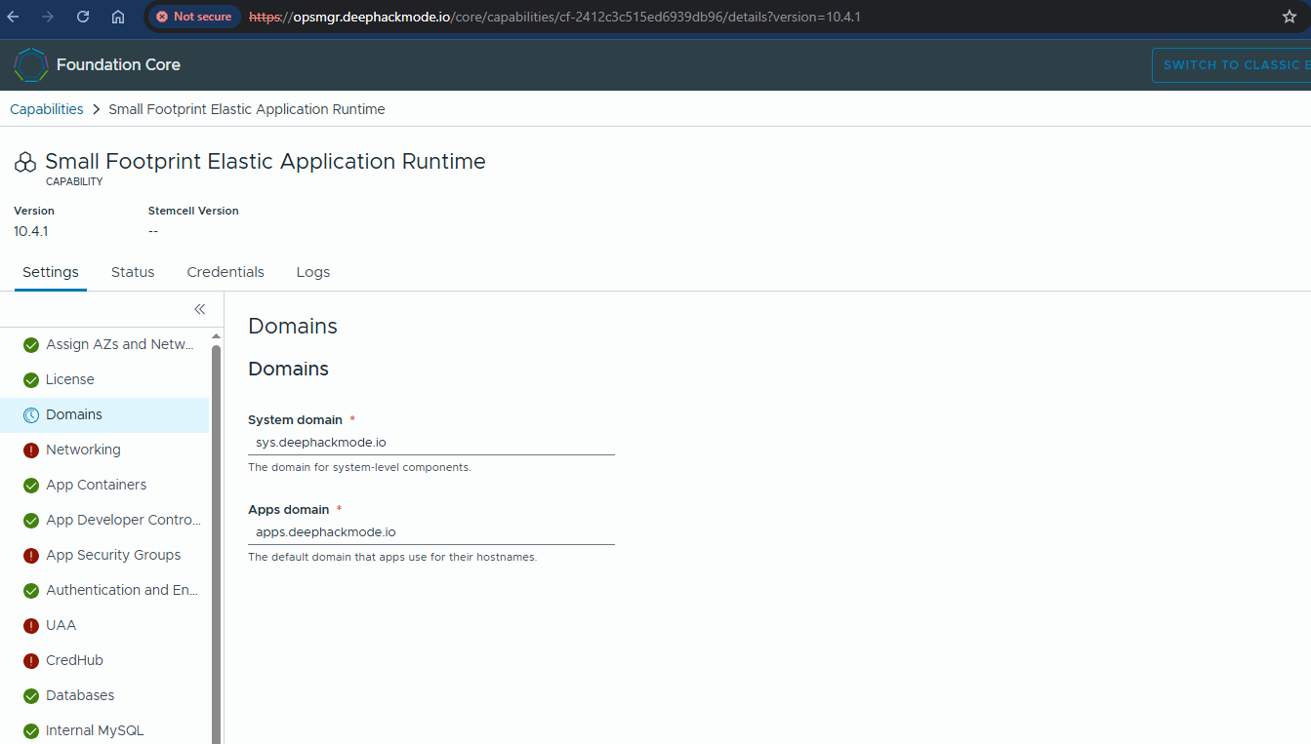Click green check beside App Developer Controls
This screenshot has width=1311, height=744.
coord(31,520)
